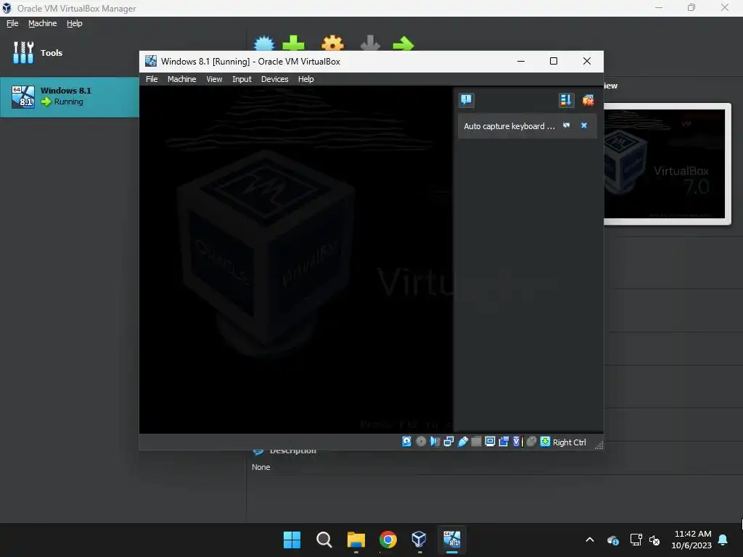This screenshot has width=743, height=557.
Task: Toggle the notification center speech-bubble icon
Action: click(x=467, y=100)
